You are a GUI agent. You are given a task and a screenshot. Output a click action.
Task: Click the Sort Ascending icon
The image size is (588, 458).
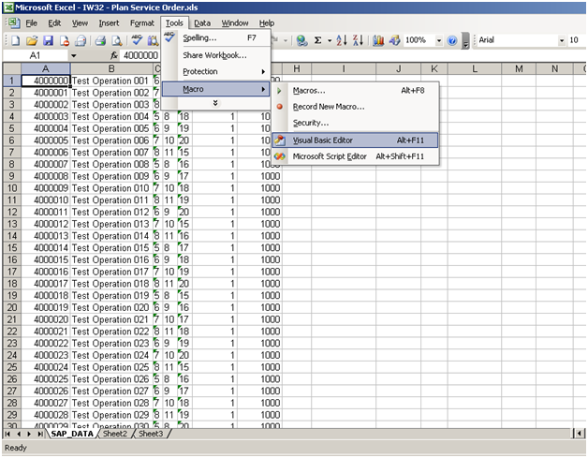click(341, 40)
